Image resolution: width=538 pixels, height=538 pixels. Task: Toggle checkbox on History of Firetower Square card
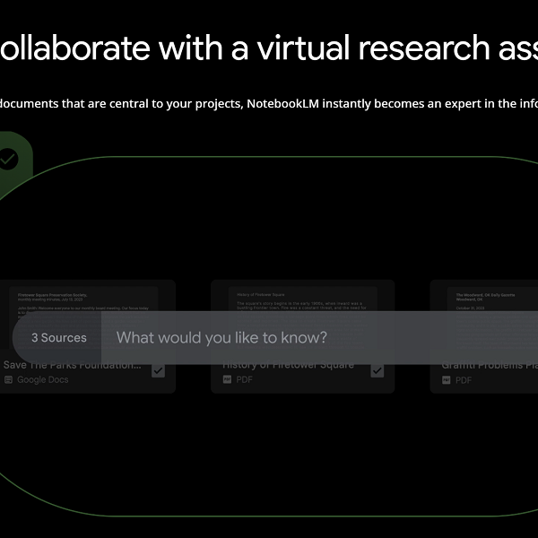pyautogui.click(x=377, y=370)
